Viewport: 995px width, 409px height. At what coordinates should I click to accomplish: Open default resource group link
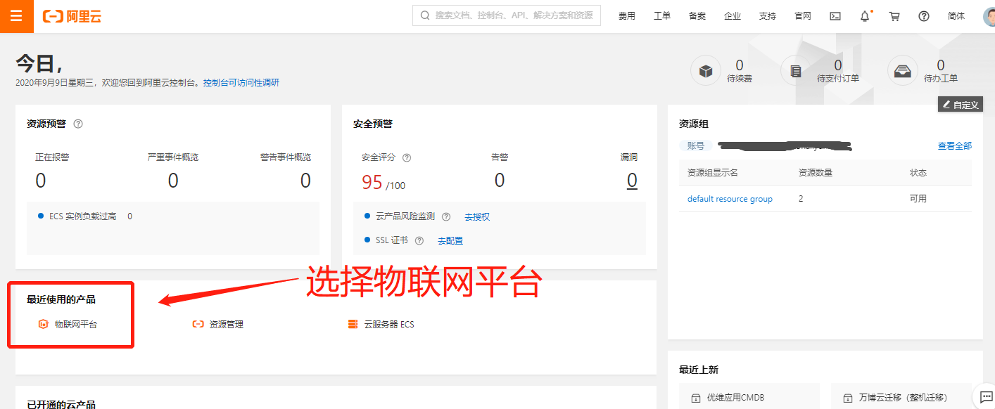click(730, 199)
